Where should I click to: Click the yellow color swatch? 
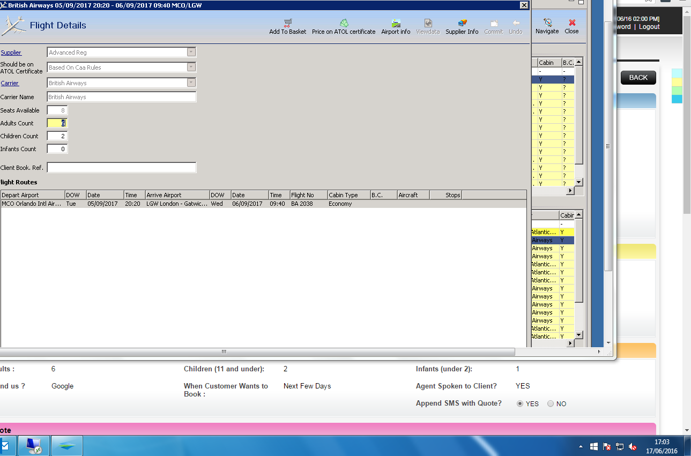point(677,82)
